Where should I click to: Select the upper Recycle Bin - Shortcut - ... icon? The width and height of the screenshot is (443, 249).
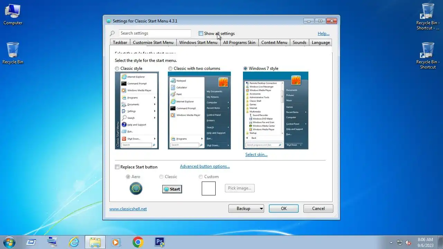(428, 17)
